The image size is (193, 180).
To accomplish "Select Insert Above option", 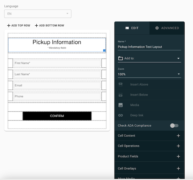I will 150,85.
